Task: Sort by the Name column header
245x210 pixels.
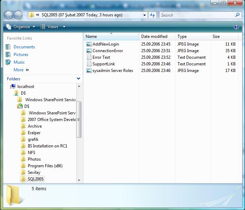Action: coord(111,37)
